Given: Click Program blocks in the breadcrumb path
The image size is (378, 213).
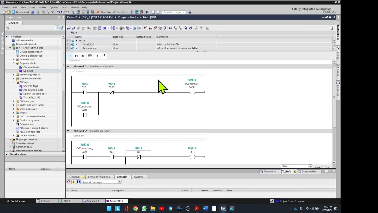Looking at the screenshot, I should pyautogui.click(x=128, y=17).
